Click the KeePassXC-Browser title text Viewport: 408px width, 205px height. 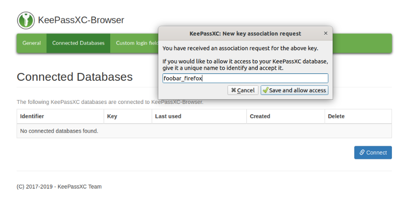81,20
